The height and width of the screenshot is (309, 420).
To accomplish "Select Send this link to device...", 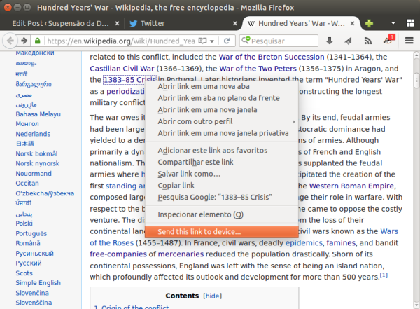I will (x=222, y=231).
